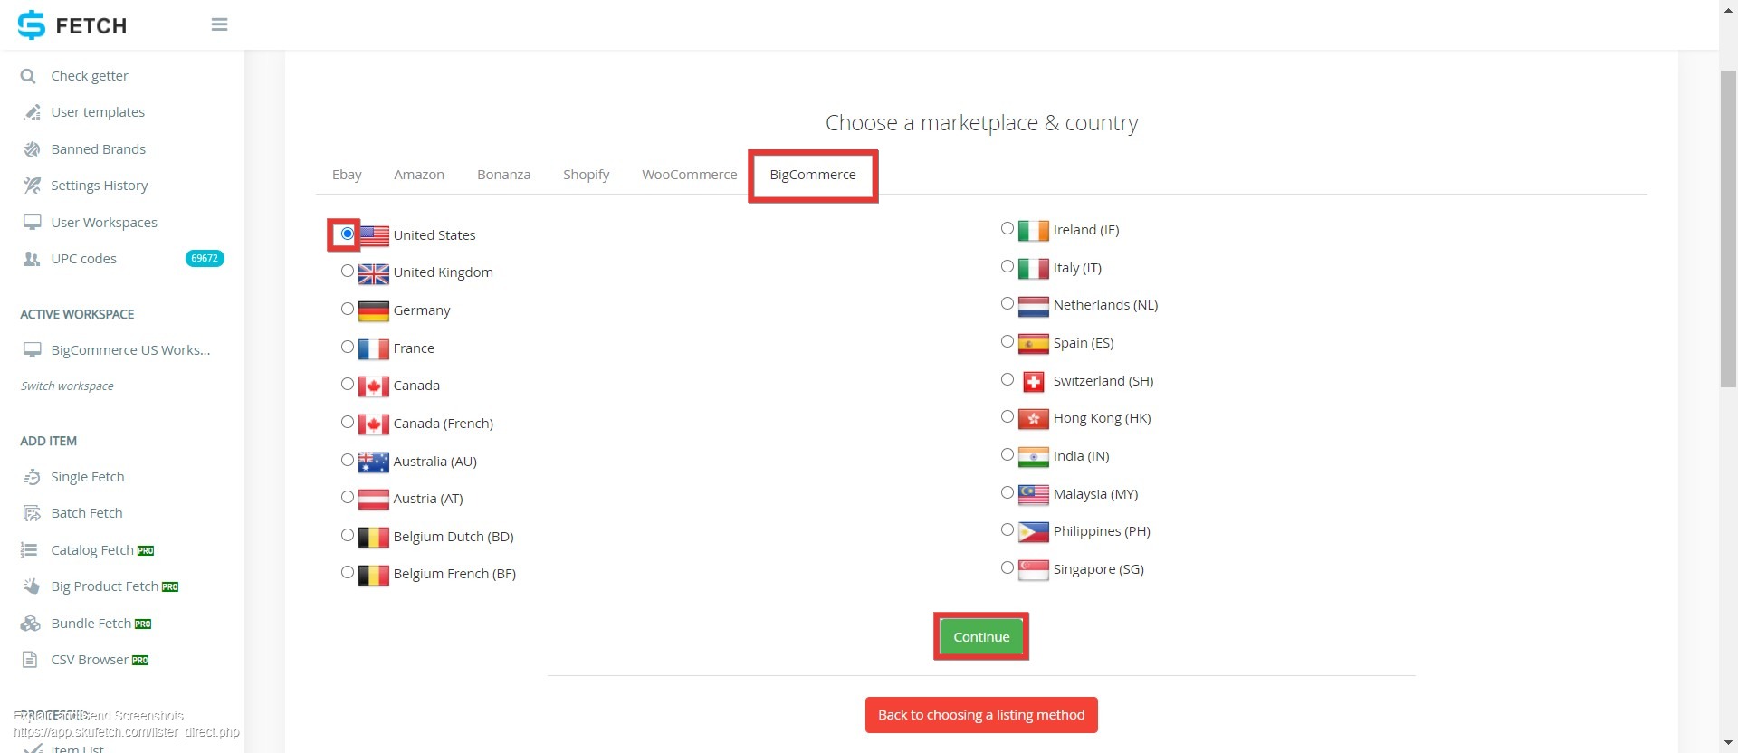Click the green Continue button
Screen dimensions: 1738x753
[x=981, y=636]
